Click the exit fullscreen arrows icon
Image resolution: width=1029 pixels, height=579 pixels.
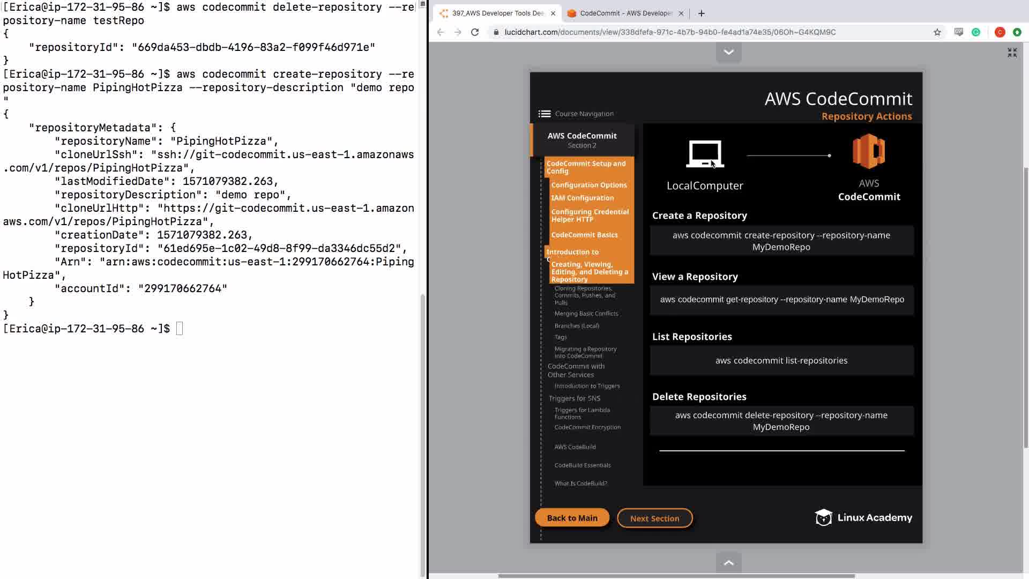click(1012, 53)
